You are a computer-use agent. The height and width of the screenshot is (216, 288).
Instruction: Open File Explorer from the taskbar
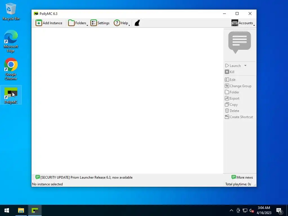tap(21, 210)
